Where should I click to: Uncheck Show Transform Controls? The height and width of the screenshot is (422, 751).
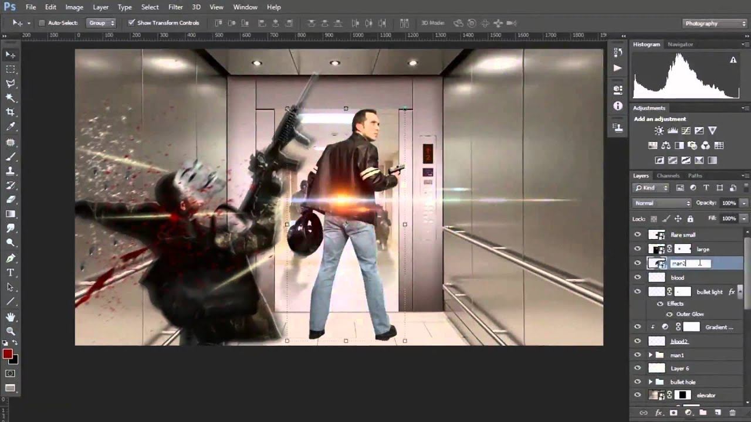point(131,23)
